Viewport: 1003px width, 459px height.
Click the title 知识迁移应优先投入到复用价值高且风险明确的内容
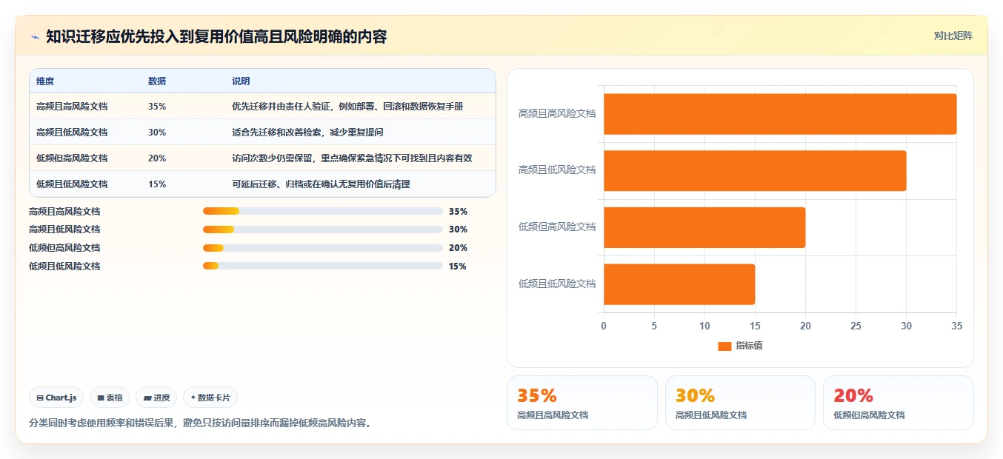216,36
